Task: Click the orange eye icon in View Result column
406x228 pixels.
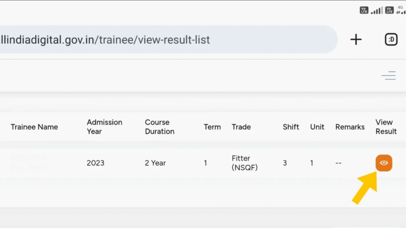Action: tap(384, 163)
